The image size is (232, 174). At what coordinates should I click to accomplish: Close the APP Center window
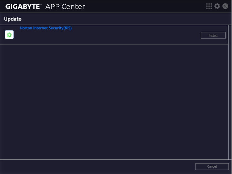pyautogui.click(x=225, y=6)
